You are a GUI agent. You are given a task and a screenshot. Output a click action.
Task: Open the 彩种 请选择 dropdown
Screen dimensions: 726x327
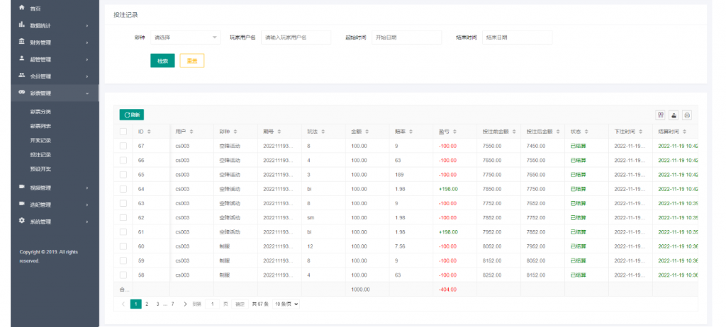pos(186,38)
